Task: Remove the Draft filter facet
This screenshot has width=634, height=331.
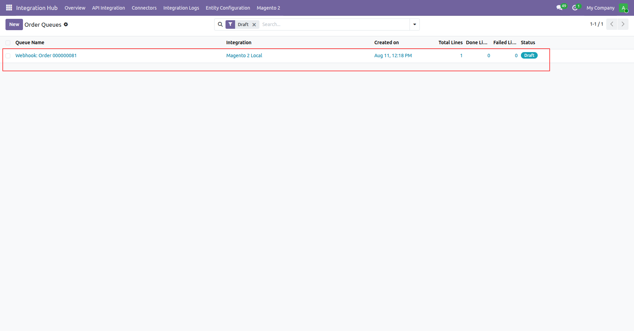Action: (254, 25)
